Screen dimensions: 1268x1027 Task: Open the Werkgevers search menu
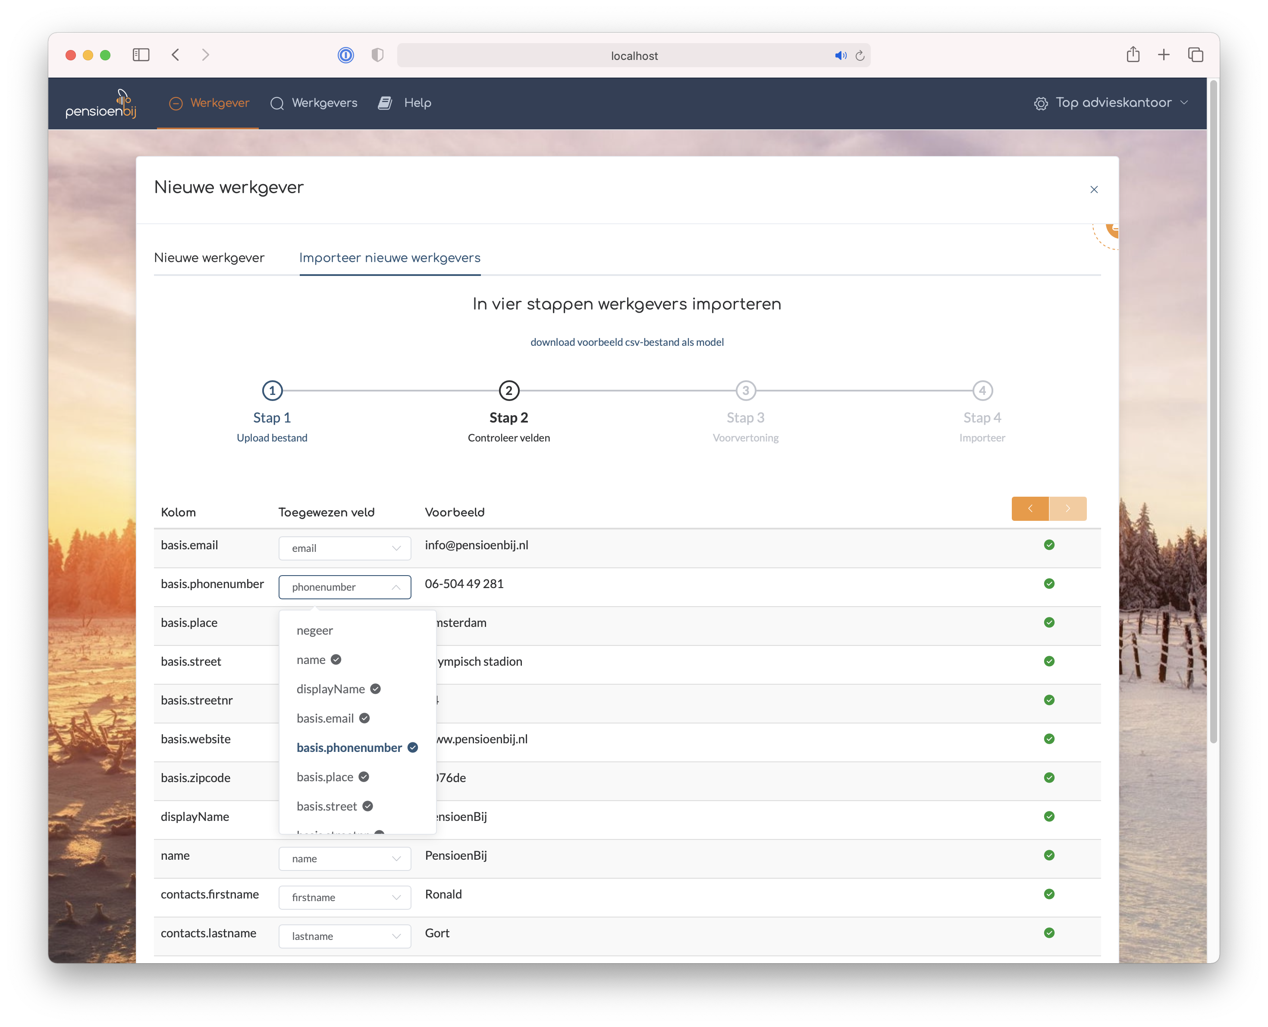[314, 103]
